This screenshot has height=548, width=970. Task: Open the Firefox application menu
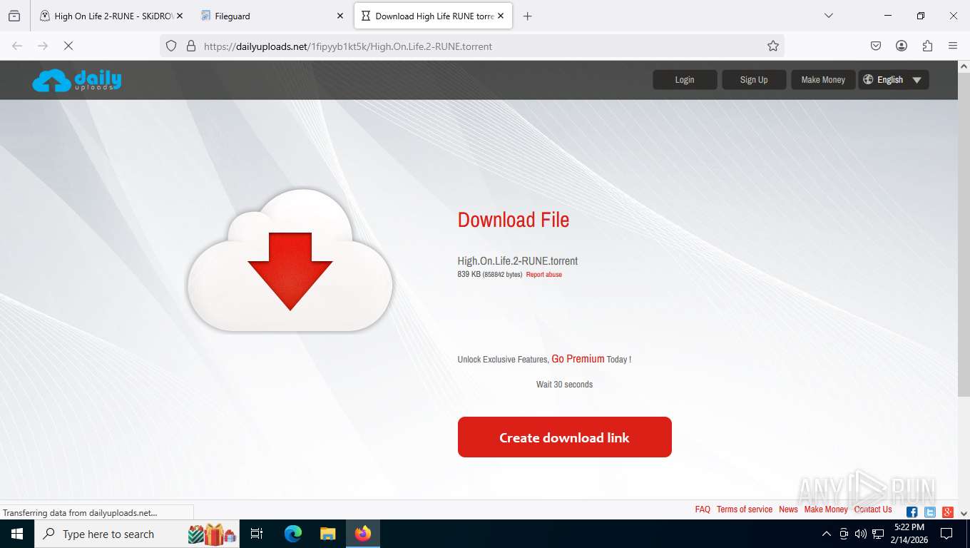click(953, 46)
